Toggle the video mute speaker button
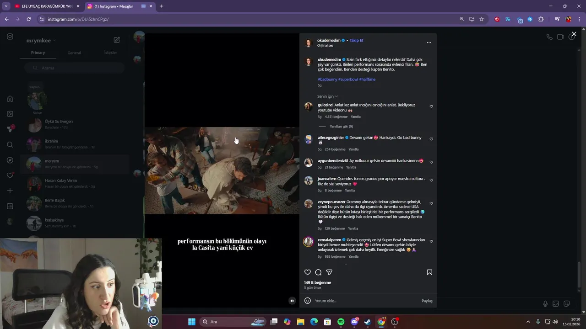The image size is (586, 329). pos(292,301)
